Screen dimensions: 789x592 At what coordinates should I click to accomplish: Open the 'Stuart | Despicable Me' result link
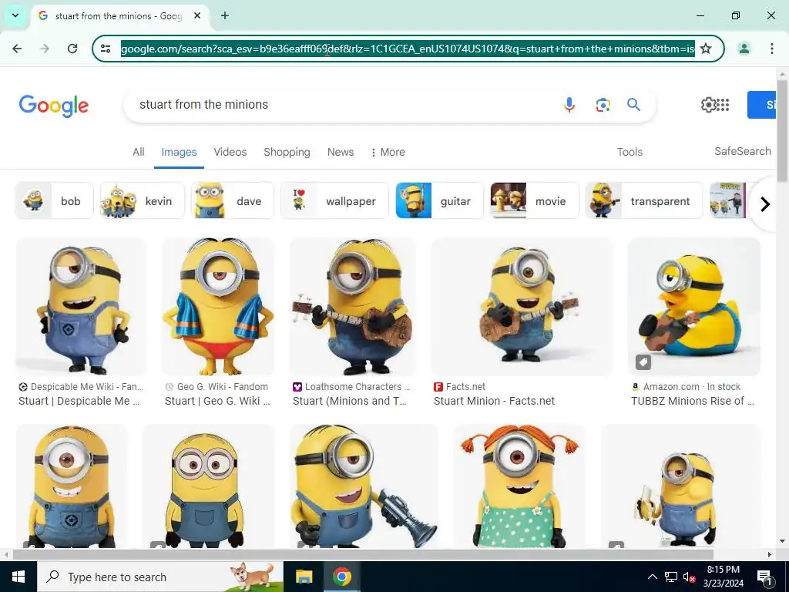pos(79,401)
